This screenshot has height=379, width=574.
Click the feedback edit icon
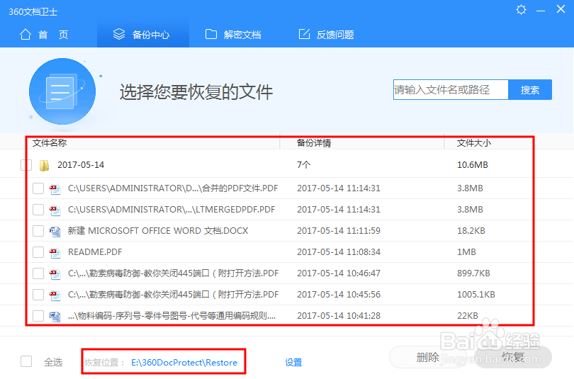304,34
